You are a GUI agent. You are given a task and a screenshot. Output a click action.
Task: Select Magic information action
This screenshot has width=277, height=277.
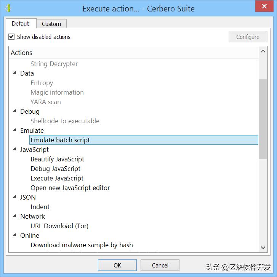pyautogui.click(x=57, y=92)
